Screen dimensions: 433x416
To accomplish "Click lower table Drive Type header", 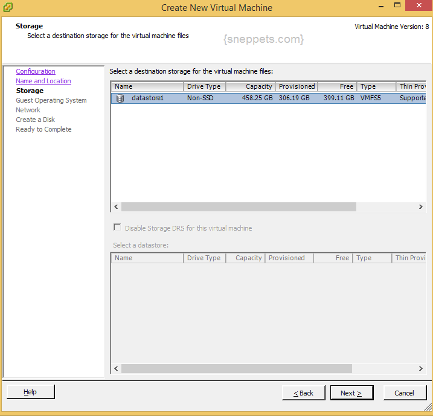I will coord(204,258).
